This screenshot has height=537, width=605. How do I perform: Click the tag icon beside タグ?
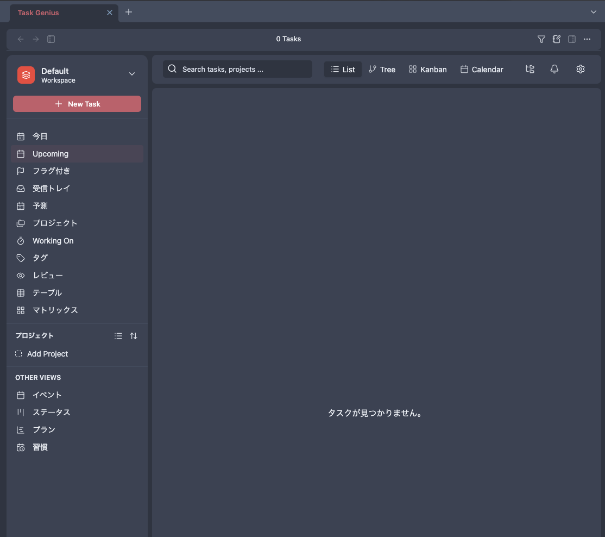[21, 258]
